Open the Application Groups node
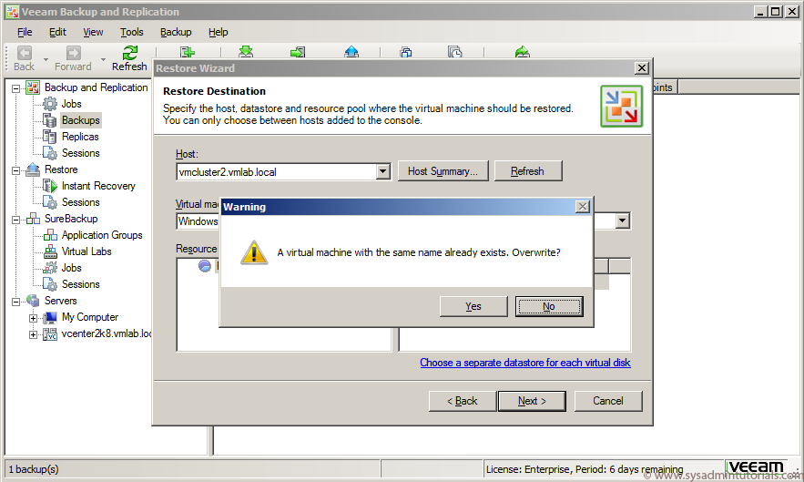 [x=102, y=235]
